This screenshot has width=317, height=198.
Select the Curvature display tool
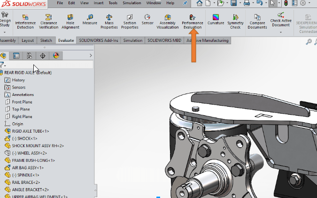(216, 20)
